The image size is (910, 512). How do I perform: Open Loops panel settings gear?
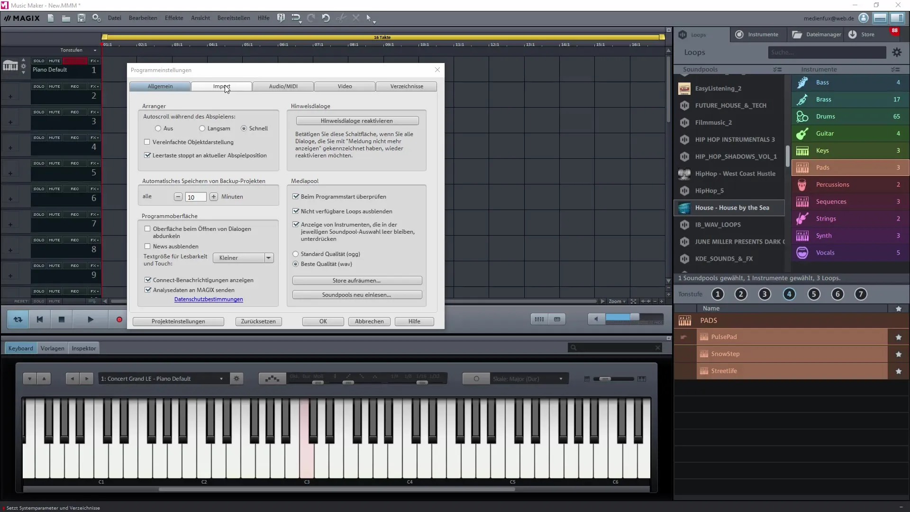[x=897, y=53]
